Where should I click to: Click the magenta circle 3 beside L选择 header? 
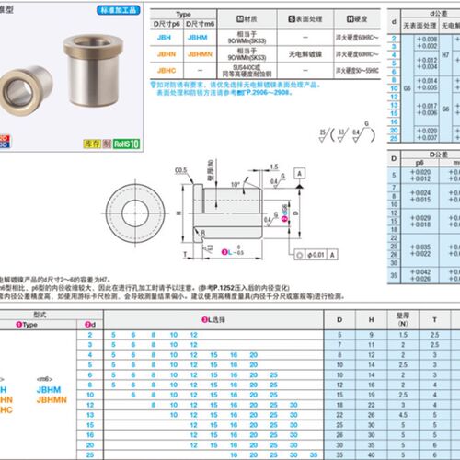[204, 319]
